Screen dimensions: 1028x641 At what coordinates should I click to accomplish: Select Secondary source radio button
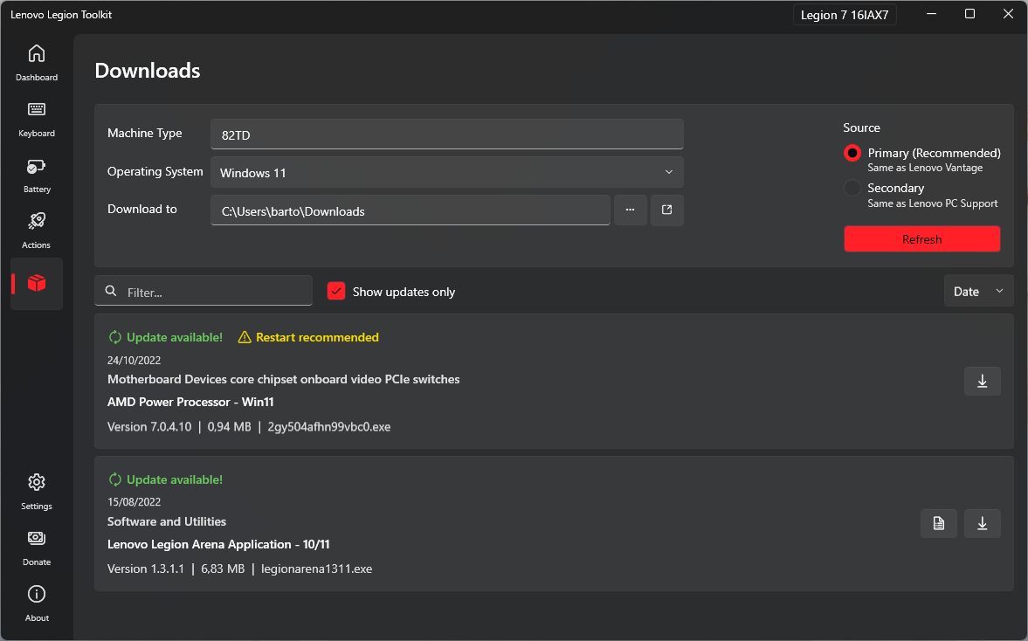852,188
